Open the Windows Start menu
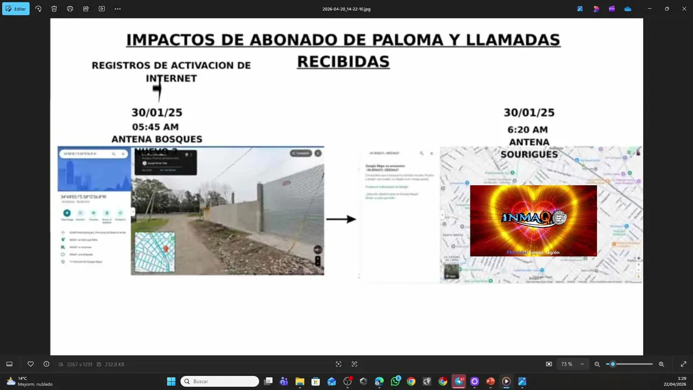Screen dimensions: 693x390 [171, 381]
